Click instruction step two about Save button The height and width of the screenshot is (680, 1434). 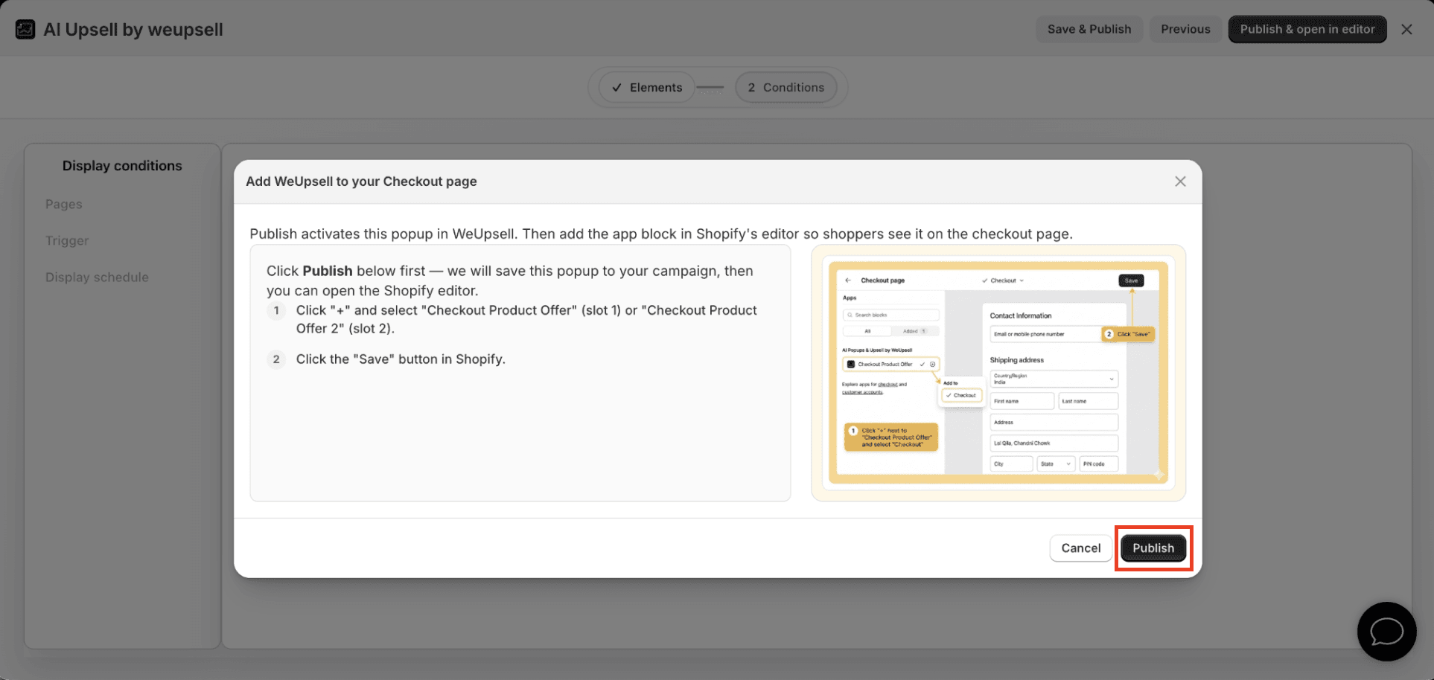coord(401,359)
